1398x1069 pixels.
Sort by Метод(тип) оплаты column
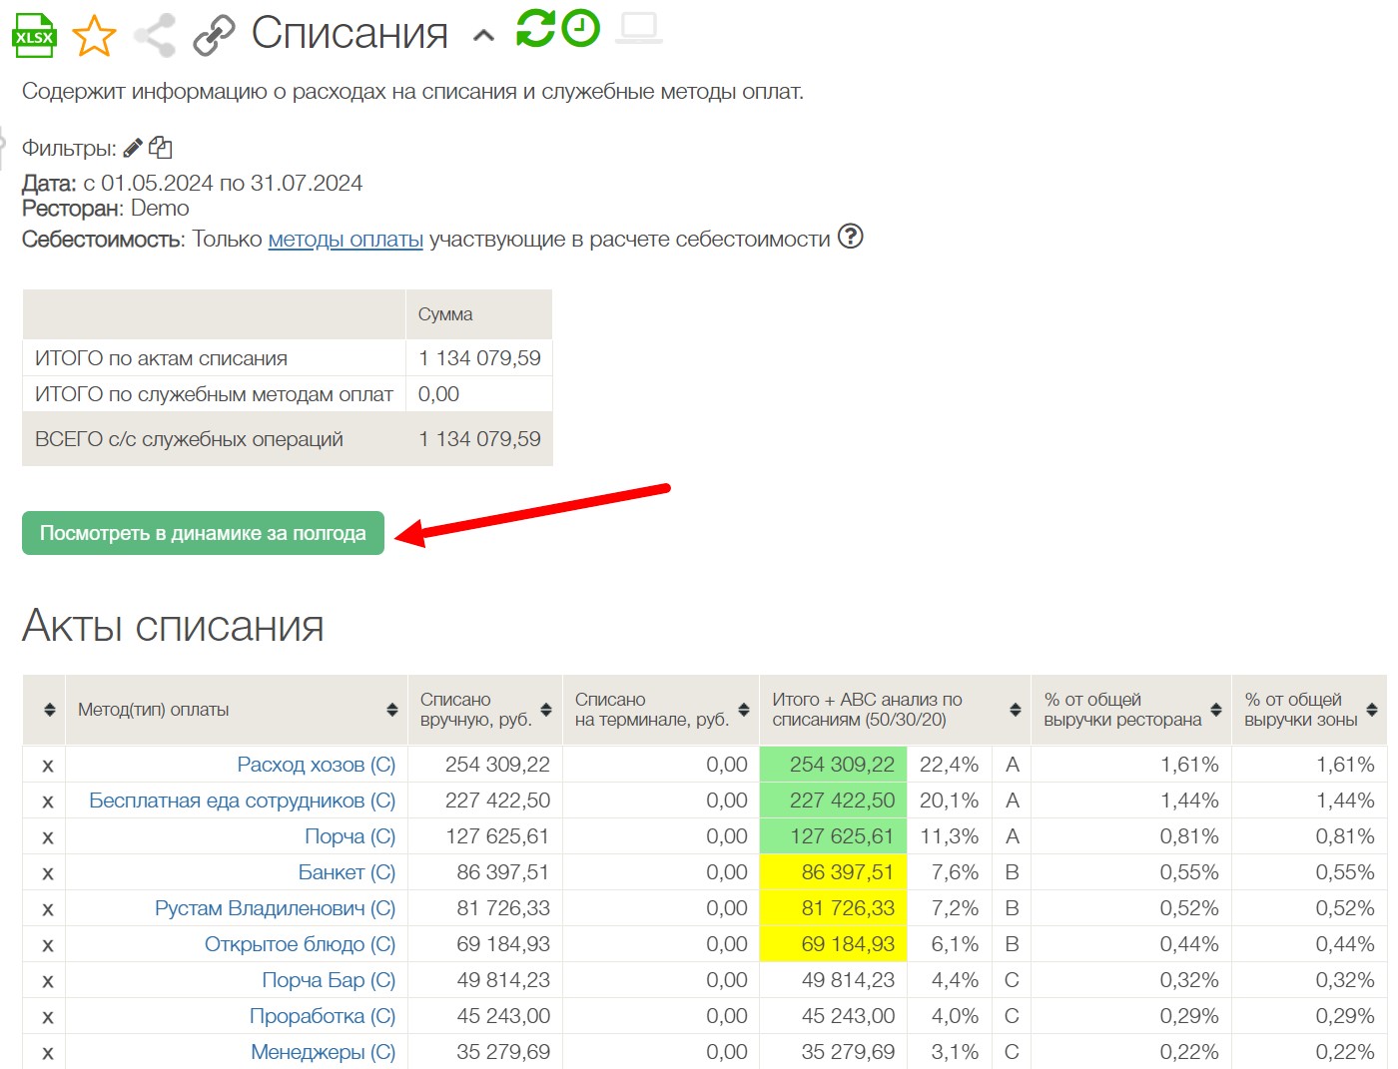tap(391, 710)
